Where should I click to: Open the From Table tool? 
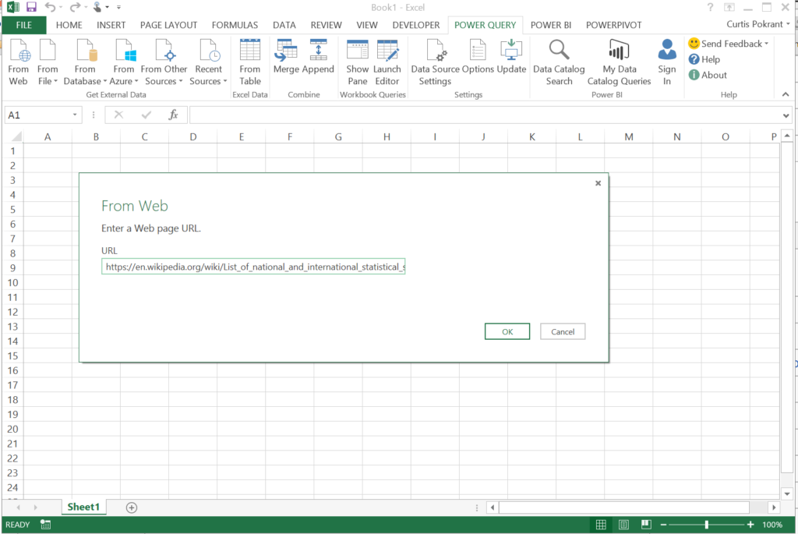click(x=250, y=62)
